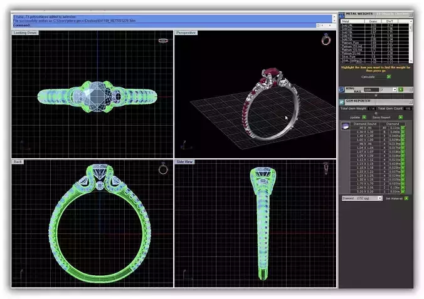The height and width of the screenshot is (299, 424).
Task: Click the Total Gem Count value
Action: click(x=408, y=109)
